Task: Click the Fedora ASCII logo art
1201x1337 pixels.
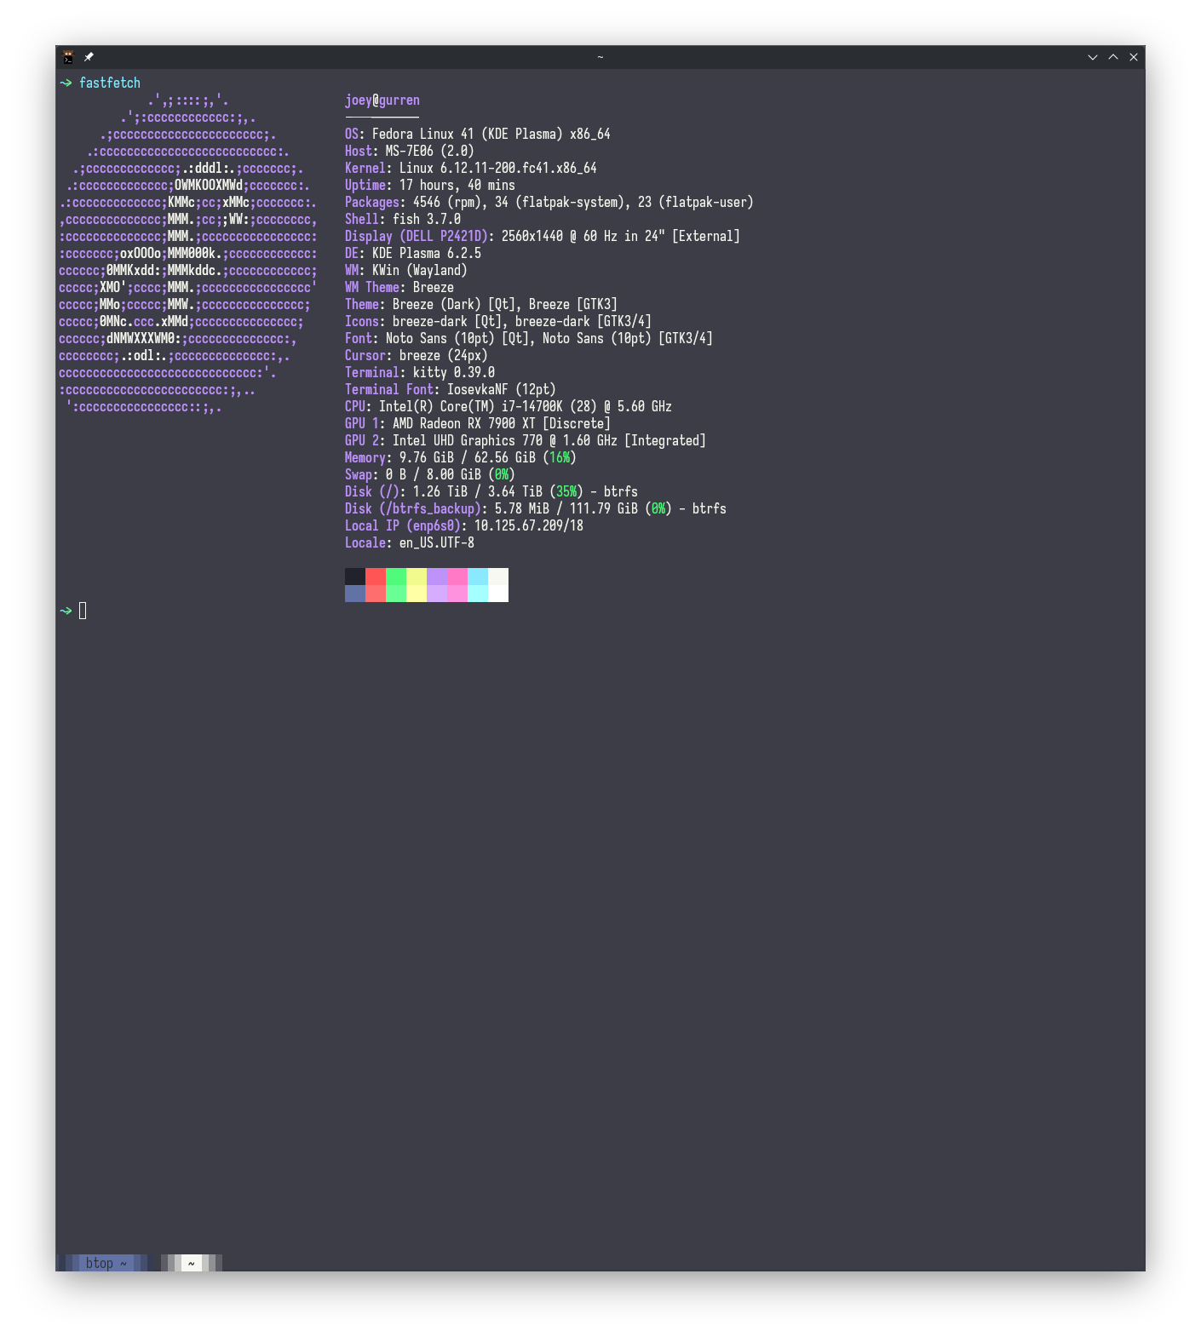Action: (x=188, y=253)
